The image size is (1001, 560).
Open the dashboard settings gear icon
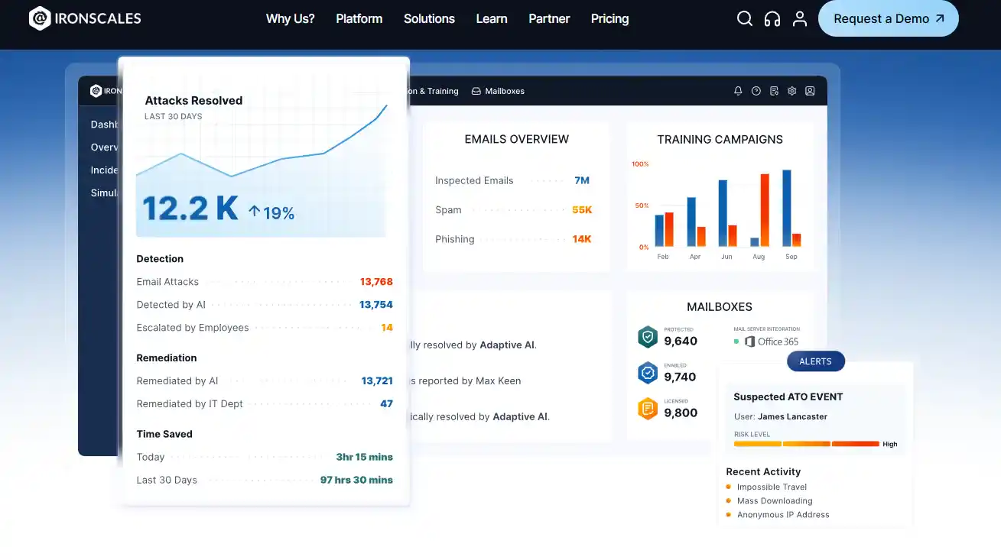click(x=792, y=91)
